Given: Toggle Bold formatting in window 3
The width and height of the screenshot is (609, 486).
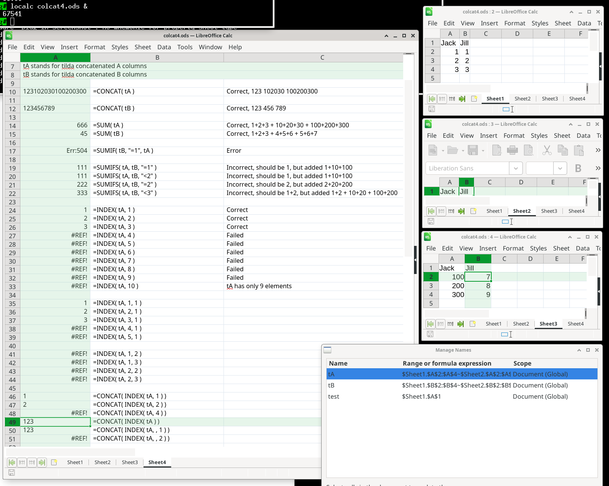Looking at the screenshot, I should pyautogui.click(x=578, y=168).
